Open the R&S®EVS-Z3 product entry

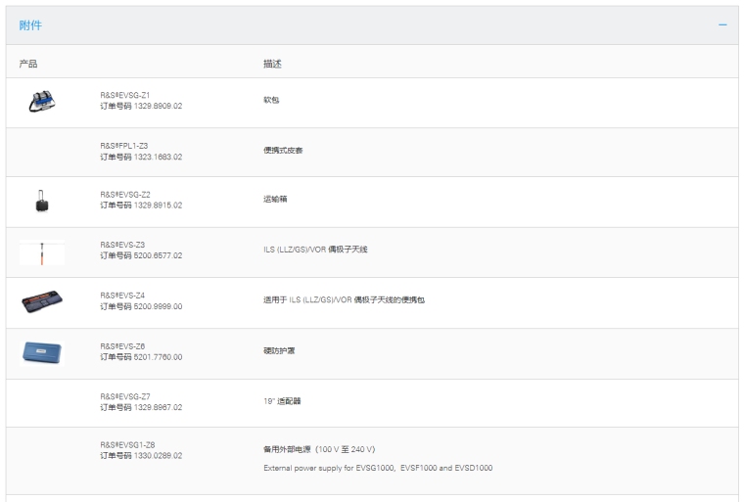tap(122, 245)
